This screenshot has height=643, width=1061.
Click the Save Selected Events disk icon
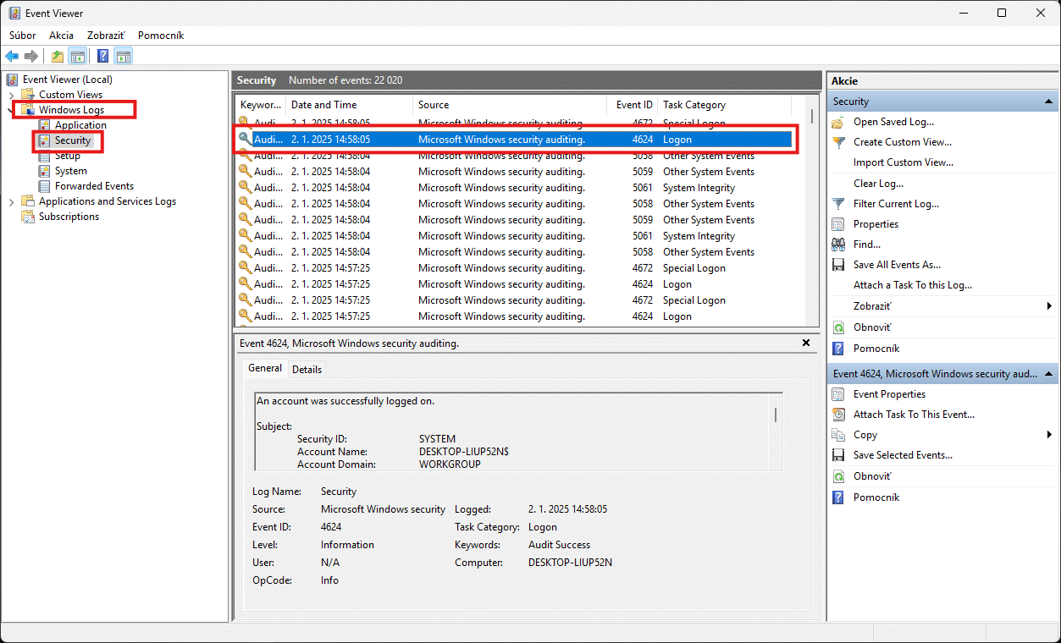(x=838, y=455)
